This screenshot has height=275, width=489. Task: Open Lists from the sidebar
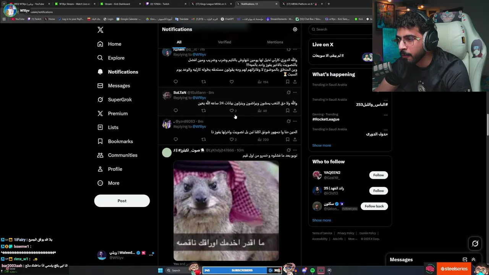pos(108,127)
